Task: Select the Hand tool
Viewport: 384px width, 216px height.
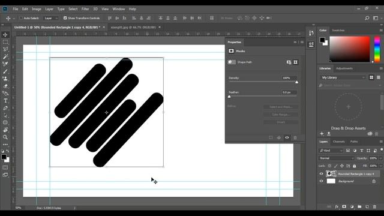Action: [x=5, y=130]
